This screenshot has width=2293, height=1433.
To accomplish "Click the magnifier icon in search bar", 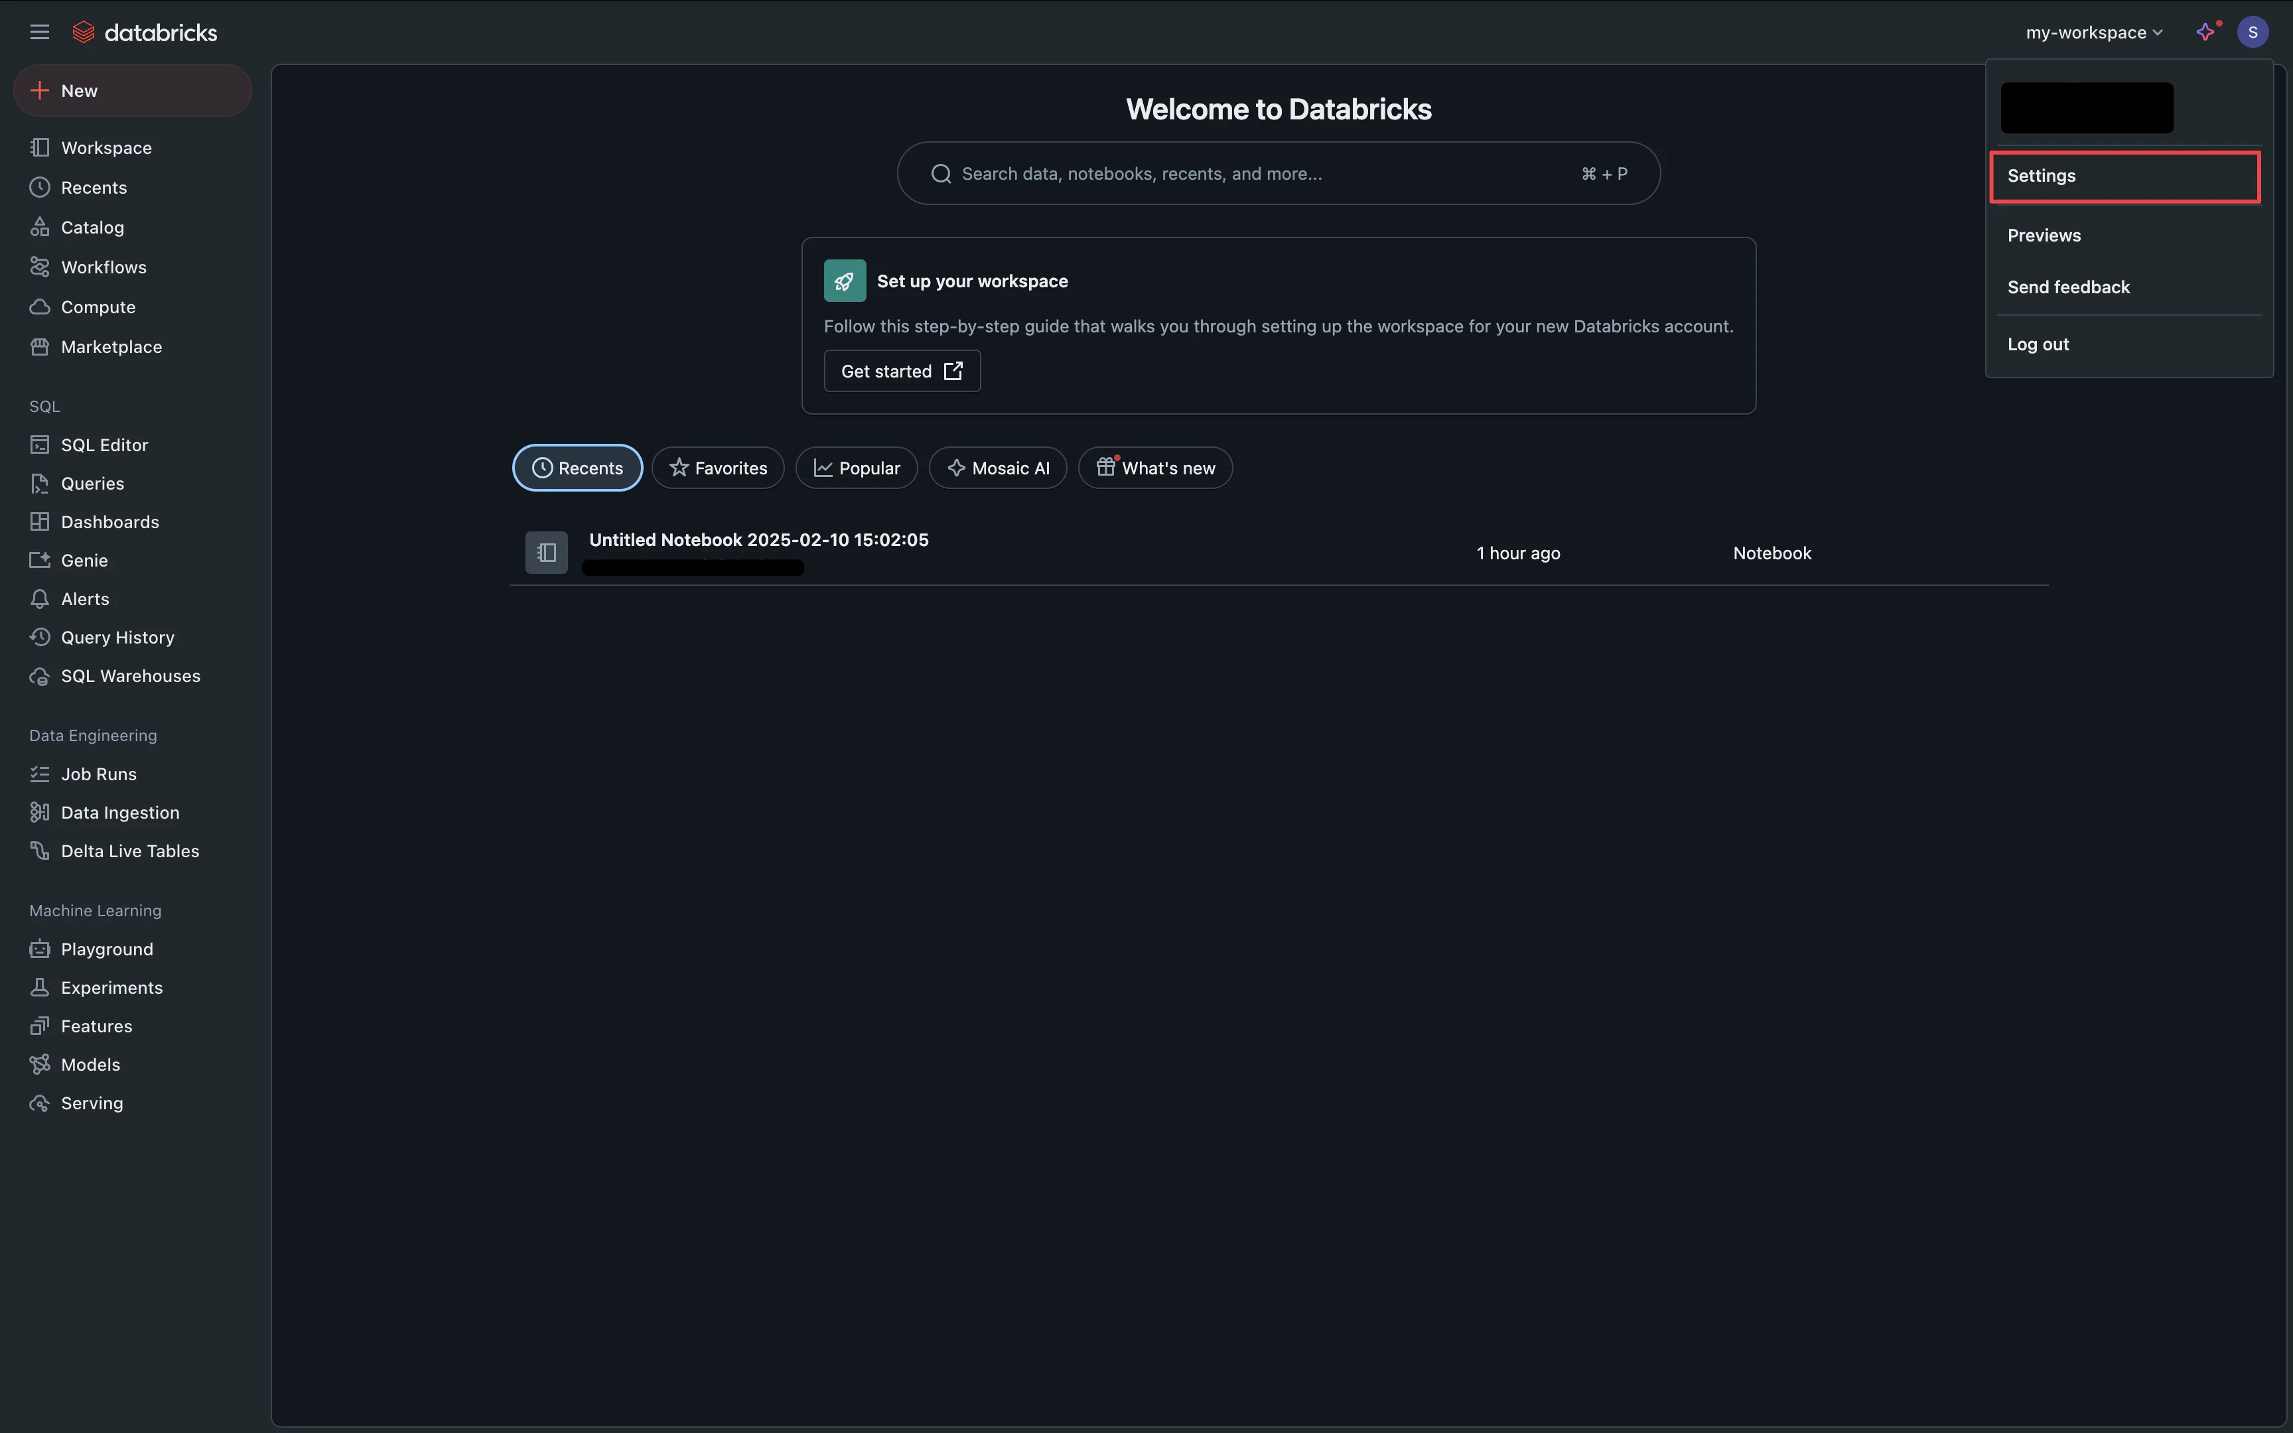I will pos(941,173).
